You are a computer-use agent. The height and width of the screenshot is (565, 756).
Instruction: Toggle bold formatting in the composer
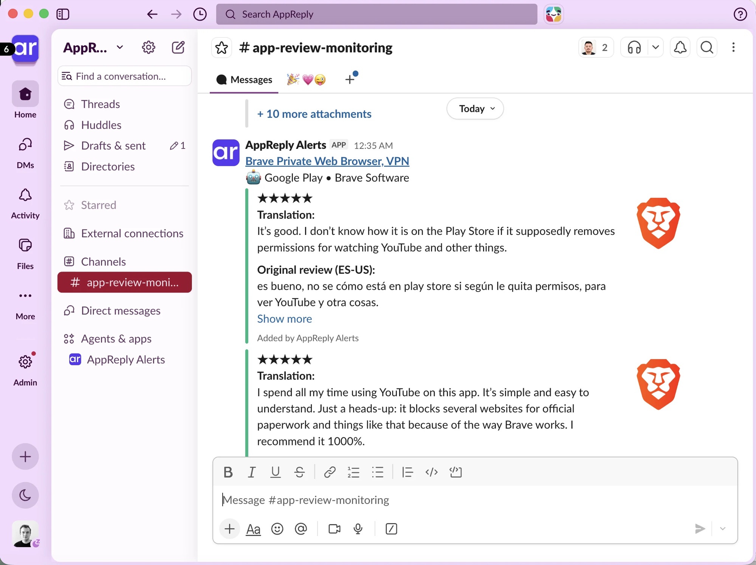pos(228,472)
